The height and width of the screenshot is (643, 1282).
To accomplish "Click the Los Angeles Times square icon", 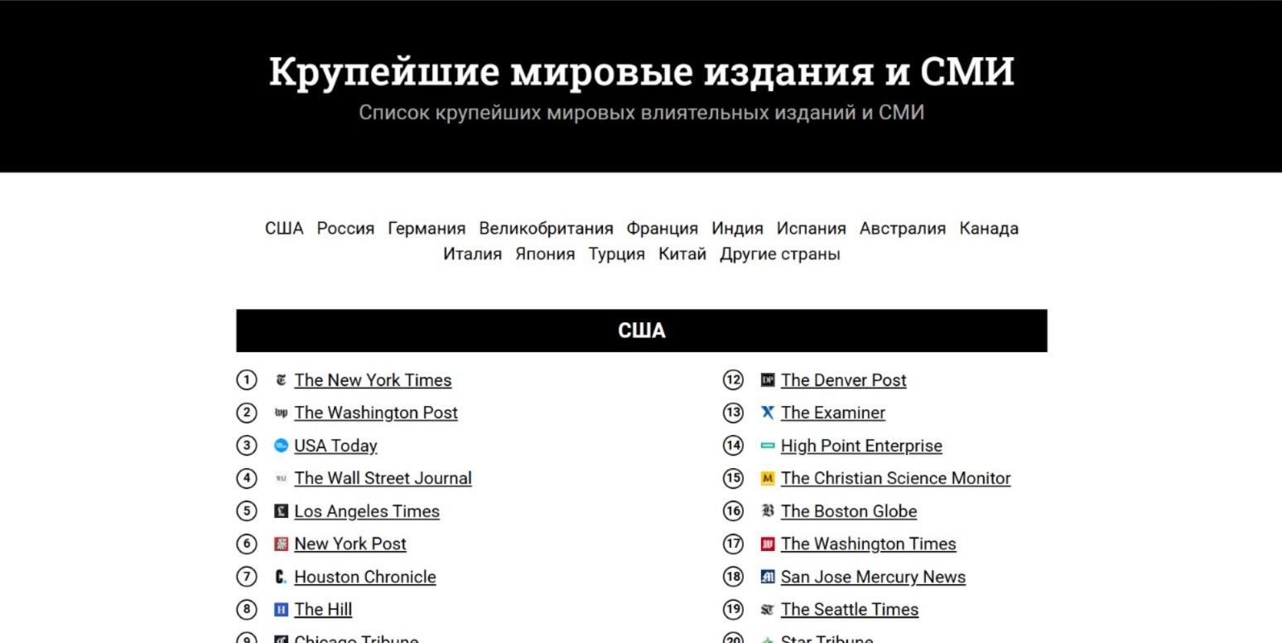I will 281,510.
